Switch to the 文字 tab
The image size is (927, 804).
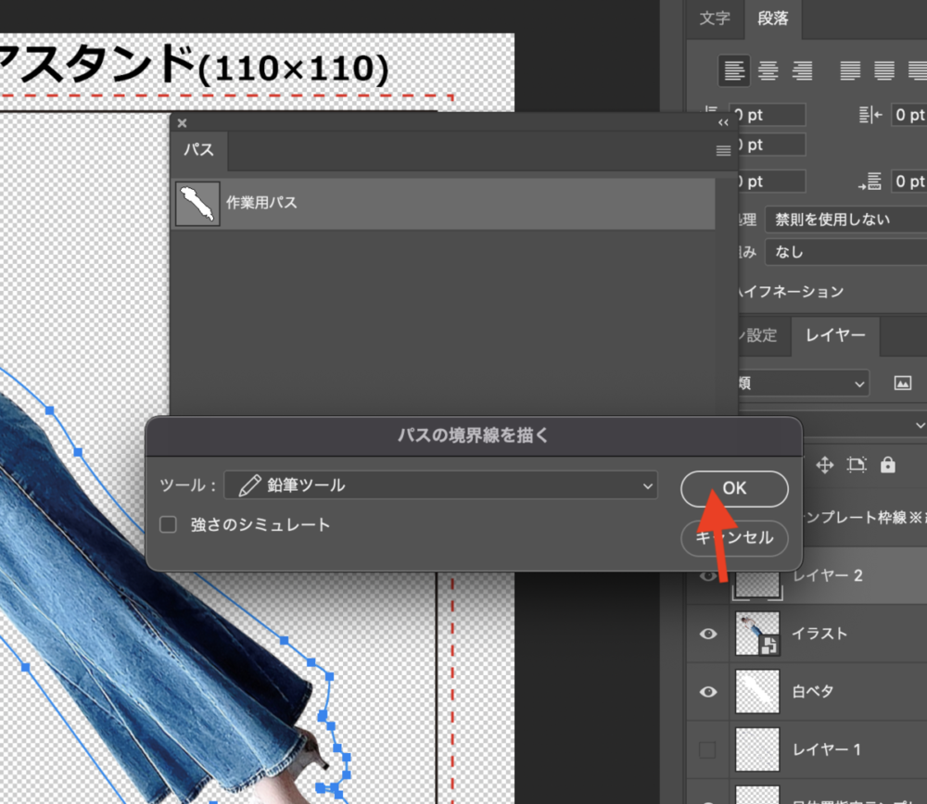(715, 19)
